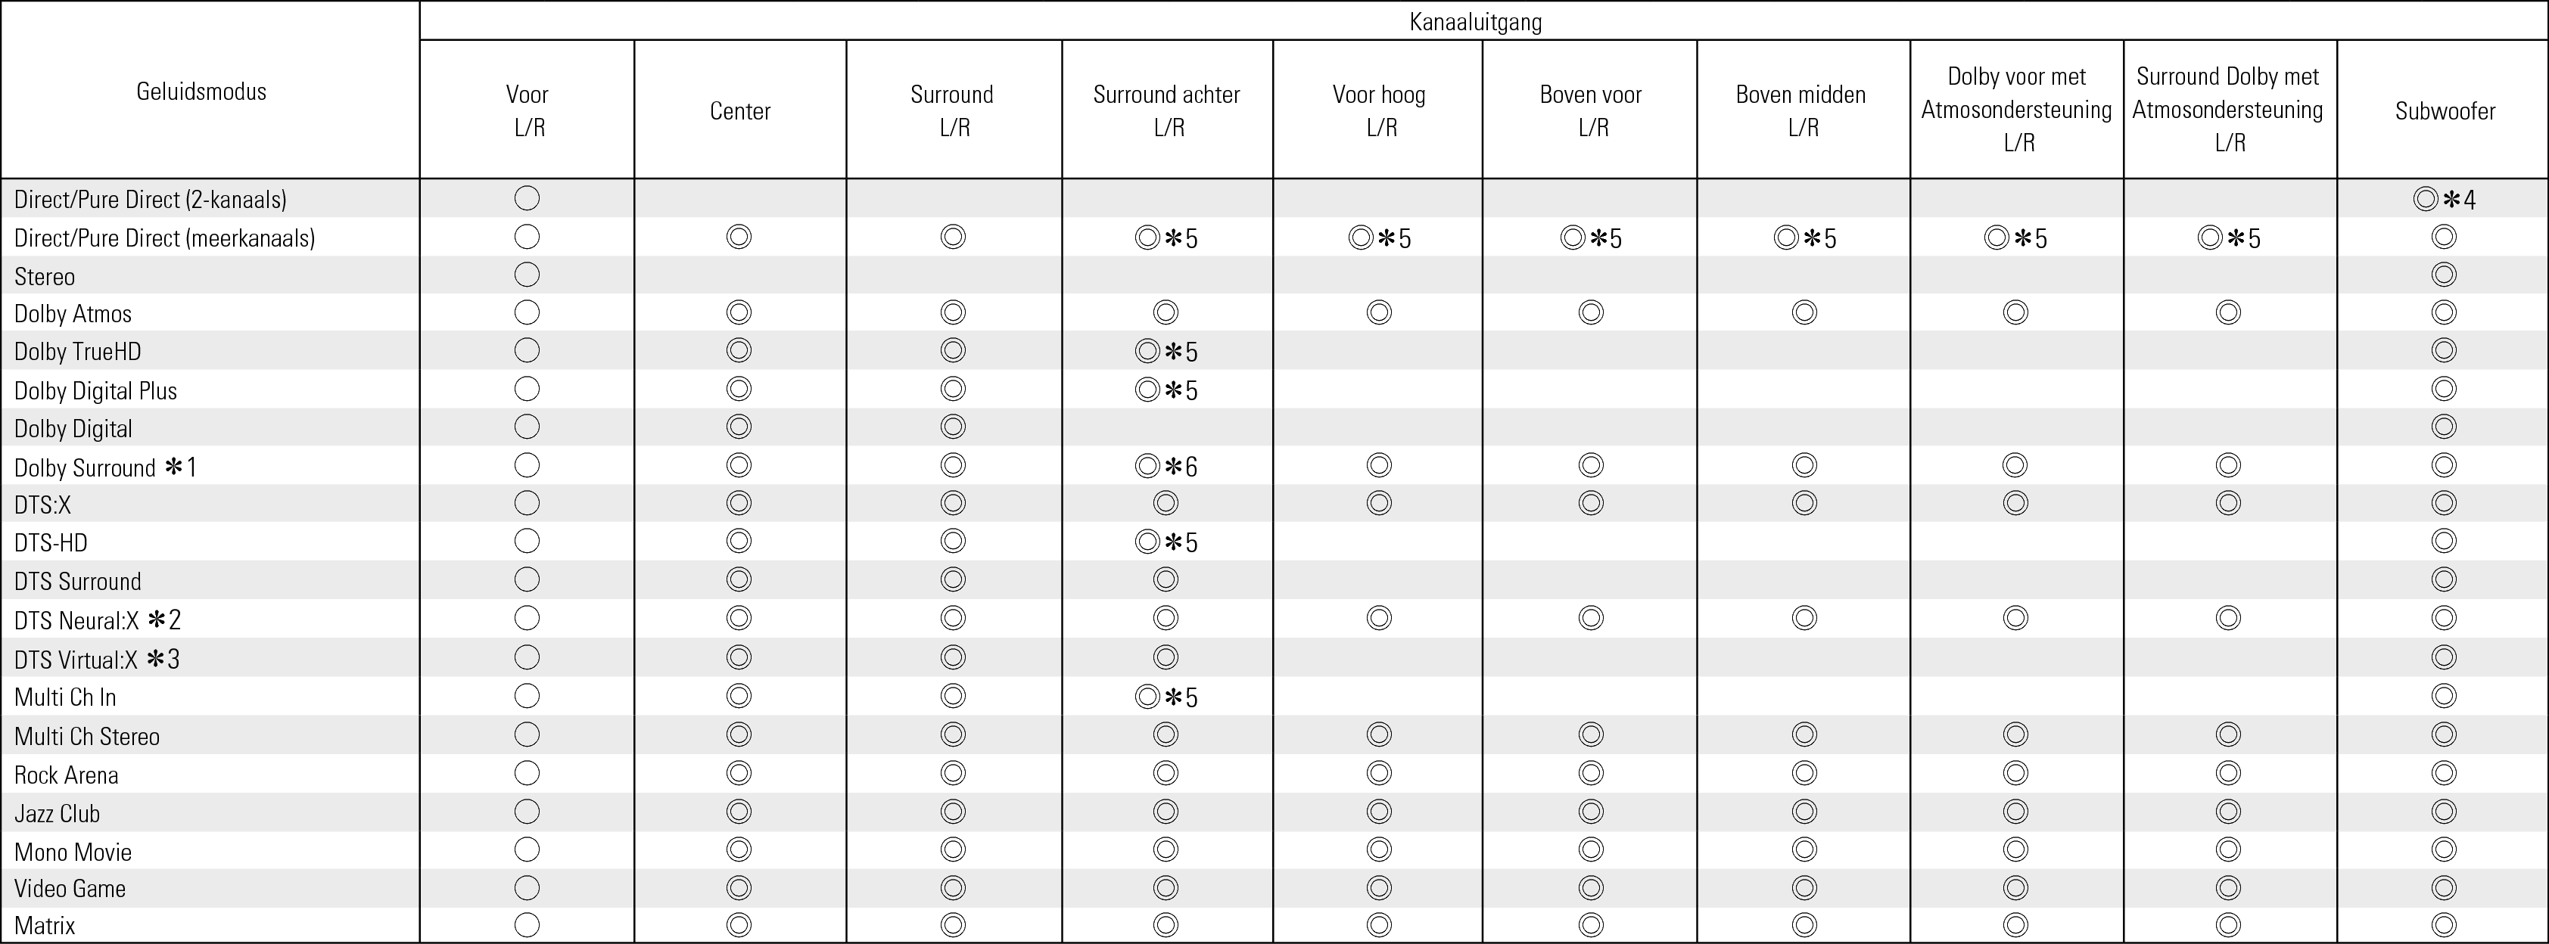The height and width of the screenshot is (944, 2549).
Task: Click Boven midden circle for Rock Arena
Action: point(1804,773)
